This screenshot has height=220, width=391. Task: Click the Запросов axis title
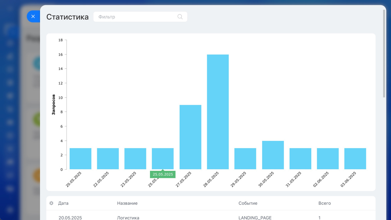point(53,105)
